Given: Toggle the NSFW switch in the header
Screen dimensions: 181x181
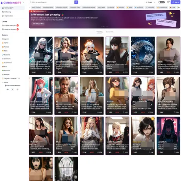Looking at the screenshot, I should (x=161, y=2).
